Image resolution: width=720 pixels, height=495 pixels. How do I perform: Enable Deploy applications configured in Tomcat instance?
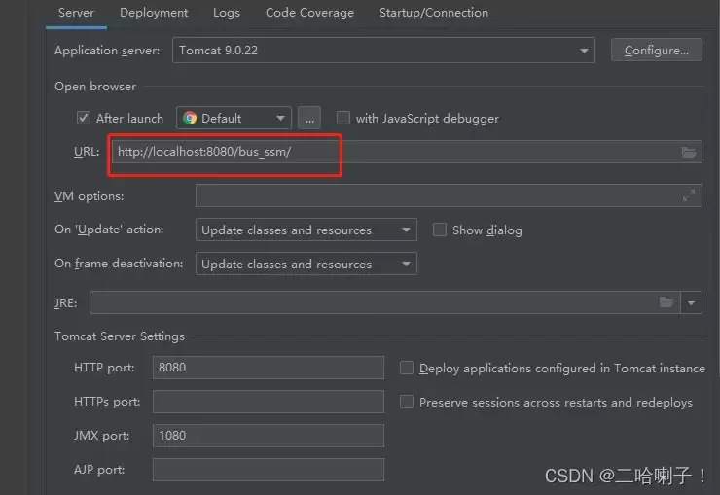[x=407, y=368]
